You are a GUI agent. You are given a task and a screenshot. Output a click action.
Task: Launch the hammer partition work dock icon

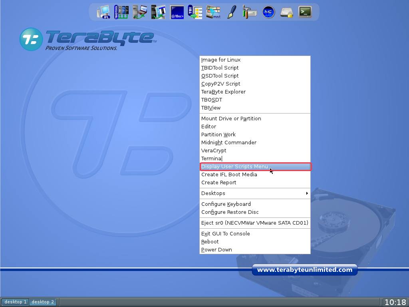(250, 12)
